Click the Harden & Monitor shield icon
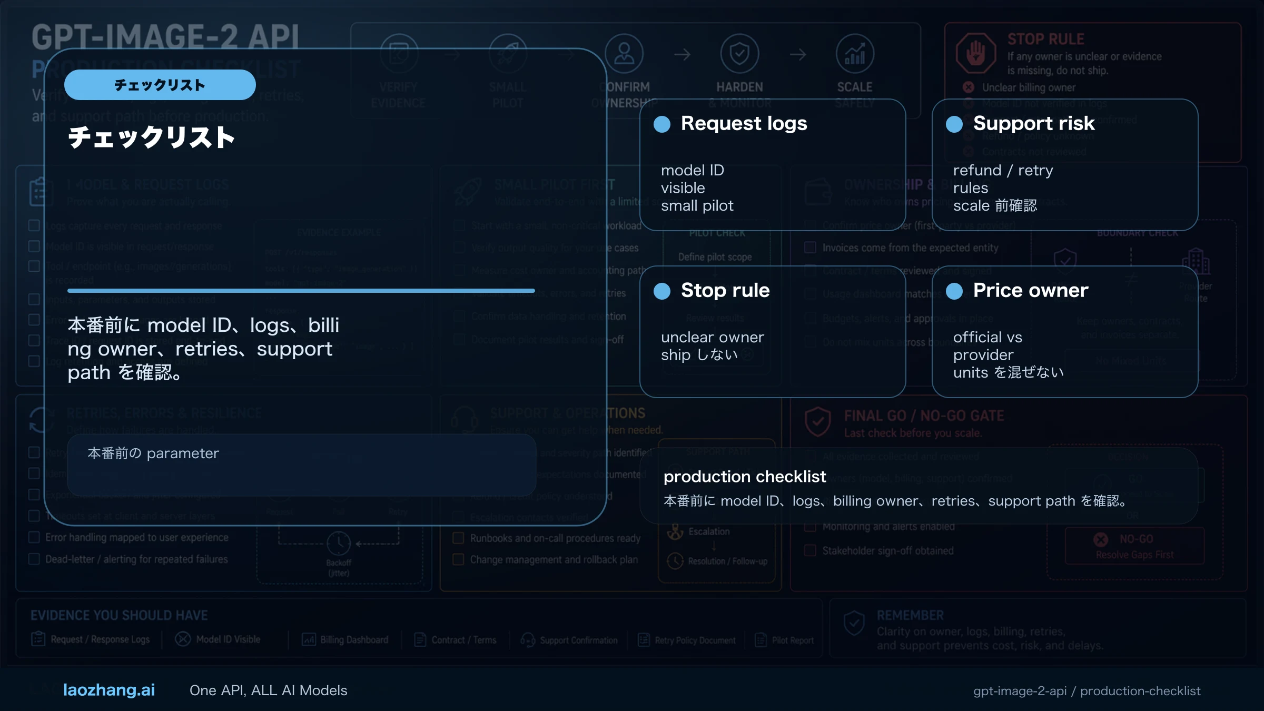Viewport: 1264px width, 711px height. (739, 54)
